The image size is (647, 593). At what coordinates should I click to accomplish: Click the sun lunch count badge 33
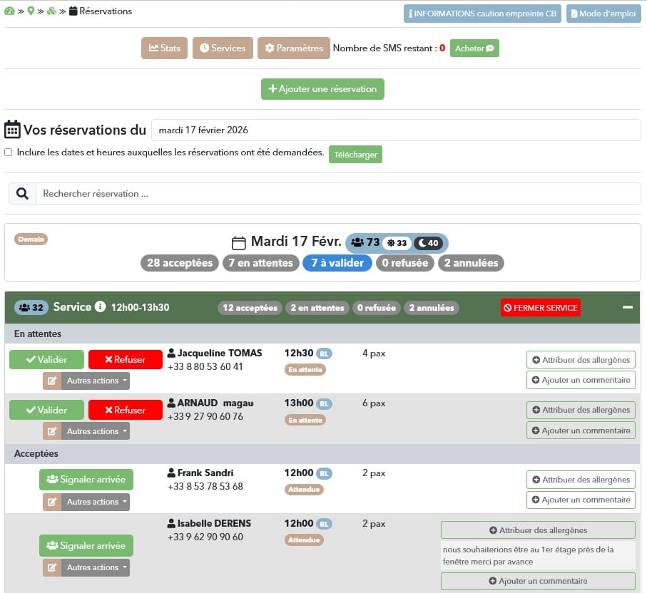(x=397, y=243)
